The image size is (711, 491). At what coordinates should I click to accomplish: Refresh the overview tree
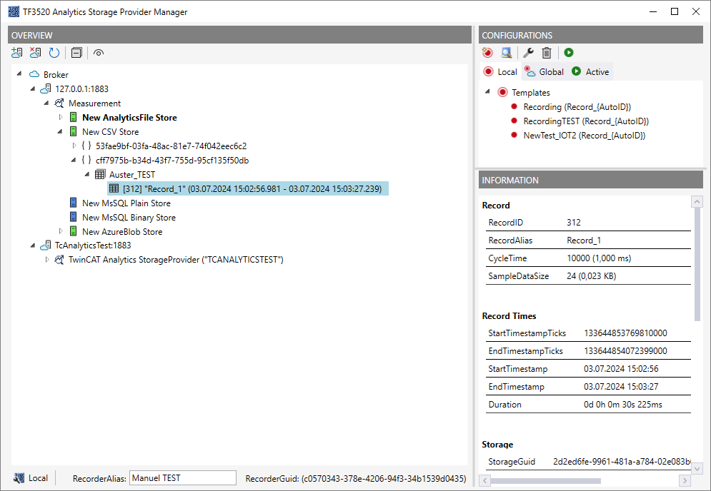click(54, 53)
